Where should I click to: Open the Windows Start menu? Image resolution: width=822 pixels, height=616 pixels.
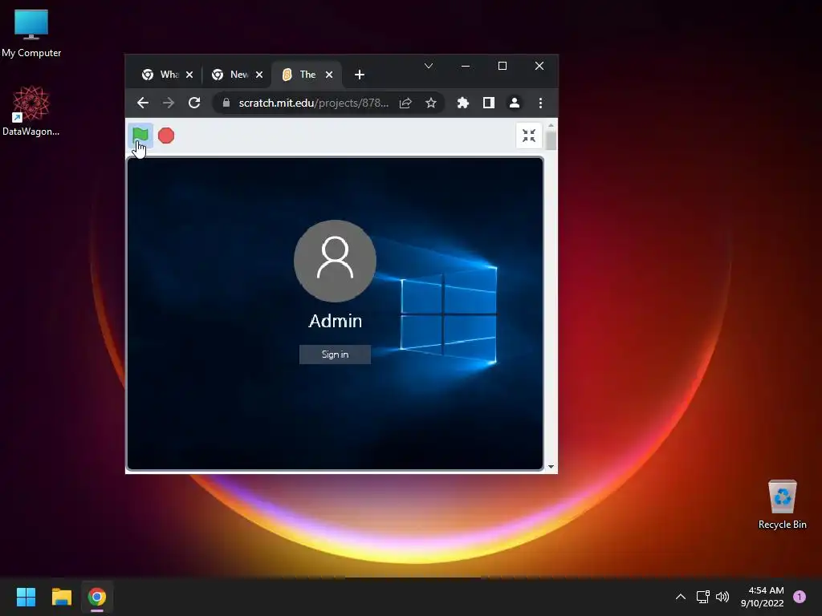pyautogui.click(x=26, y=597)
